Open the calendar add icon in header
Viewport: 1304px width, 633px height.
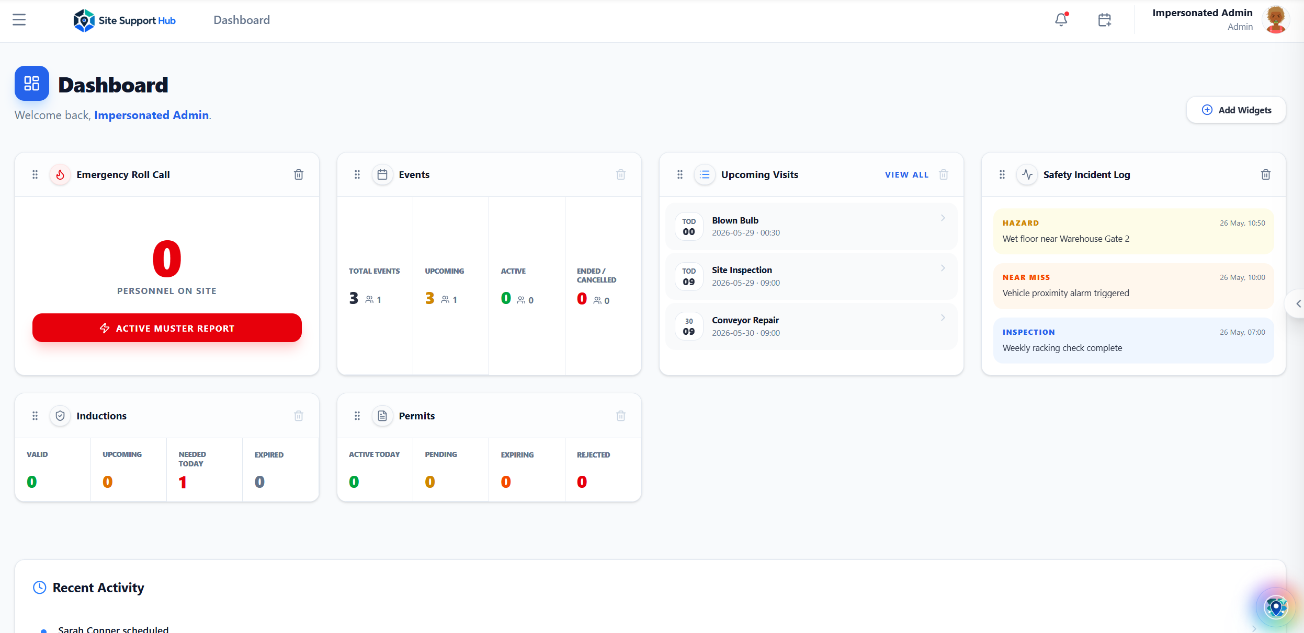[x=1104, y=20]
